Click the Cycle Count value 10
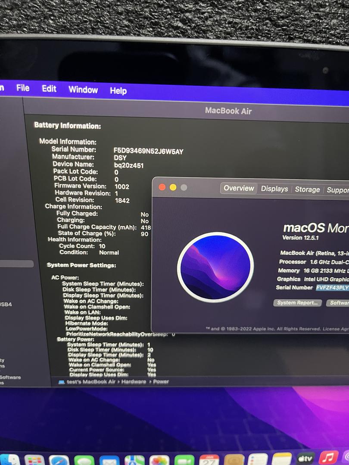The image size is (349, 465). 102,246
